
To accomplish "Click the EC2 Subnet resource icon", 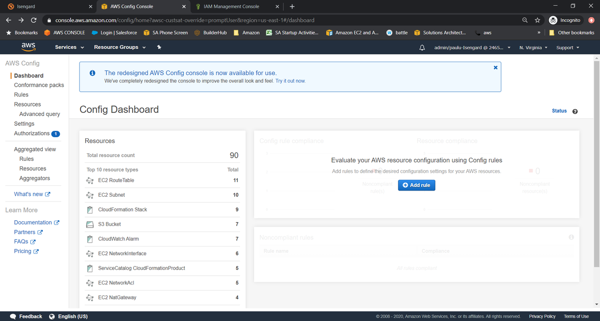I will pyautogui.click(x=90, y=195).
